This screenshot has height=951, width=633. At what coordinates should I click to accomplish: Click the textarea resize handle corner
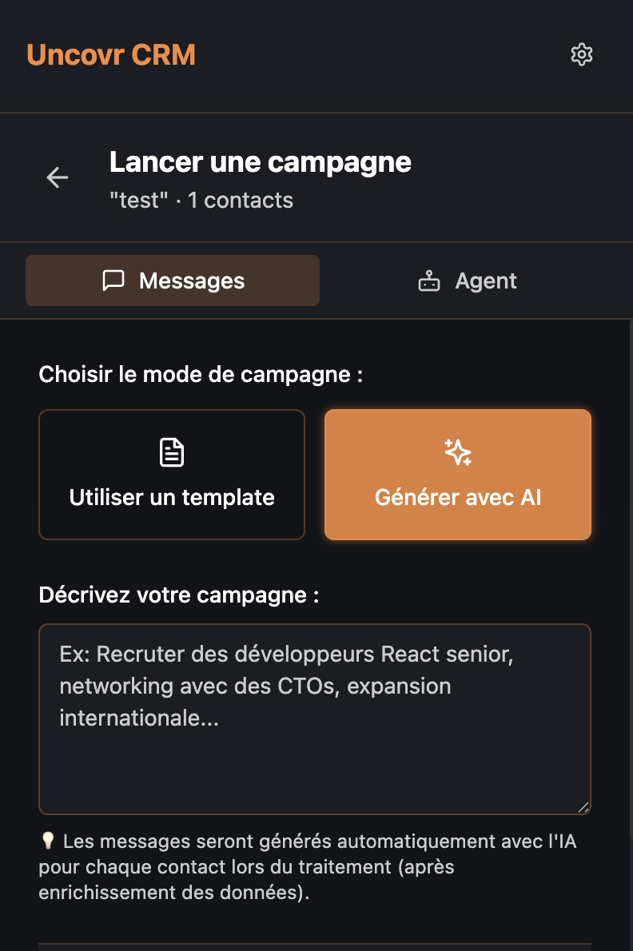583,807
